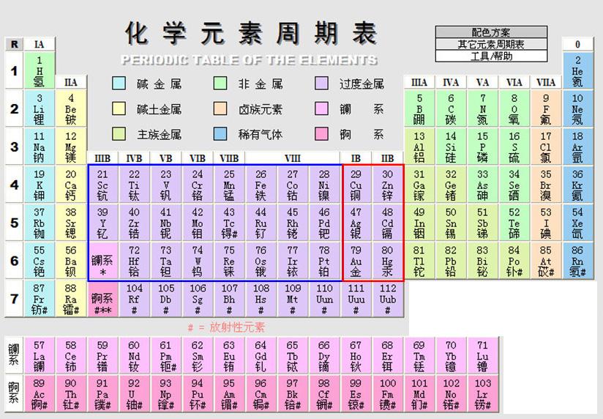Click the 稀有气体 blue legend swatch
The width and height of the screenshot is (603, 419).
pos(220,134)
